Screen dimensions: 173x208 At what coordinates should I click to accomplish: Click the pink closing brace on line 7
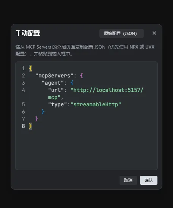coord(36,119)
